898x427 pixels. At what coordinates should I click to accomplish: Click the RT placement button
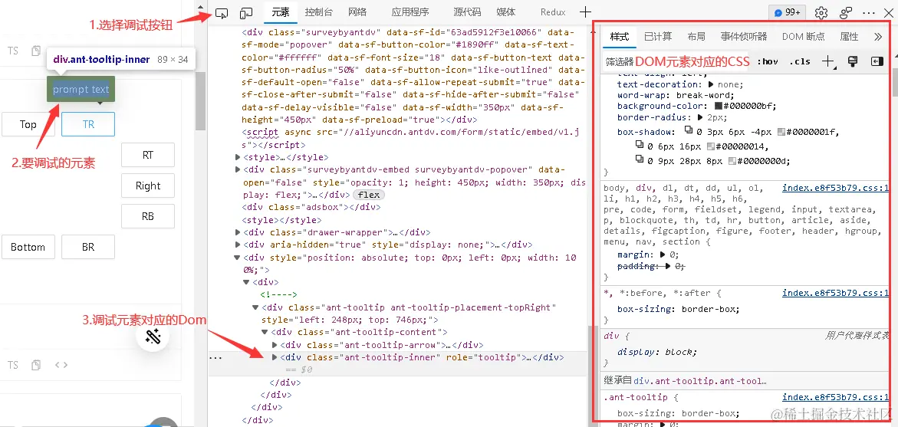coord(148,155)
